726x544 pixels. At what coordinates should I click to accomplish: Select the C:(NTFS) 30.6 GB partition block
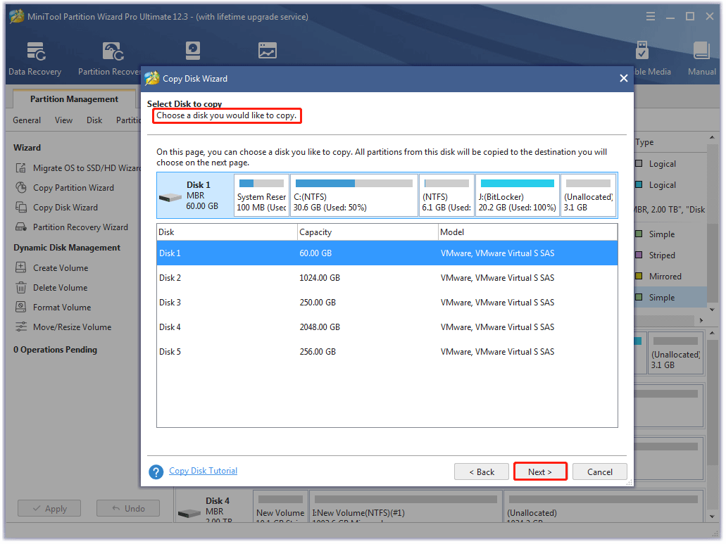pyautogui.click(x=353, y=195)
